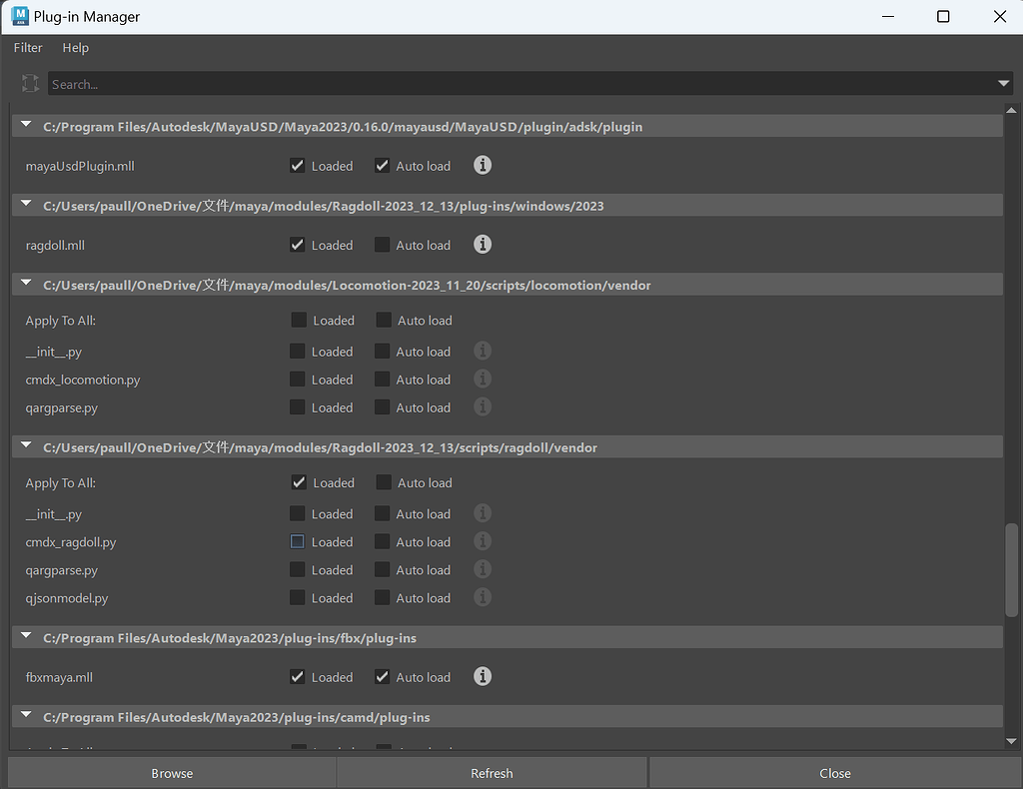Click info icon for mayaUsdPlugin.mll
Image resolution: width=1023 pixels, height=789 pixels.
(x=483, y=166)
